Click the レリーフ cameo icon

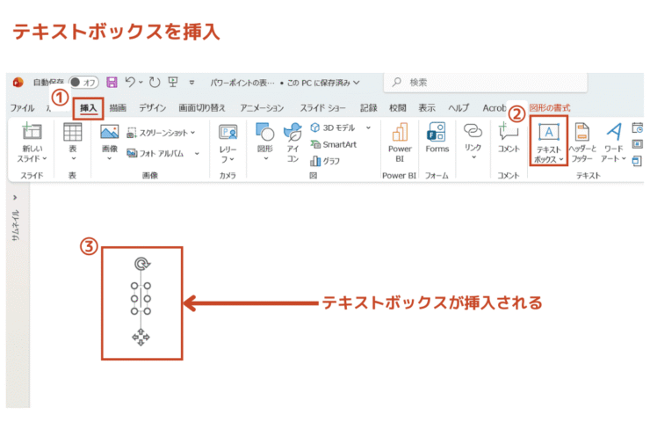[228, 133]
